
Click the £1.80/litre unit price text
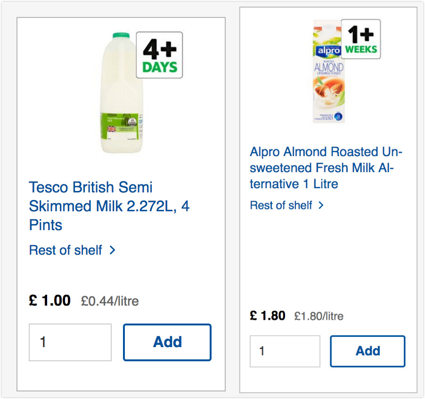point(319,316)
